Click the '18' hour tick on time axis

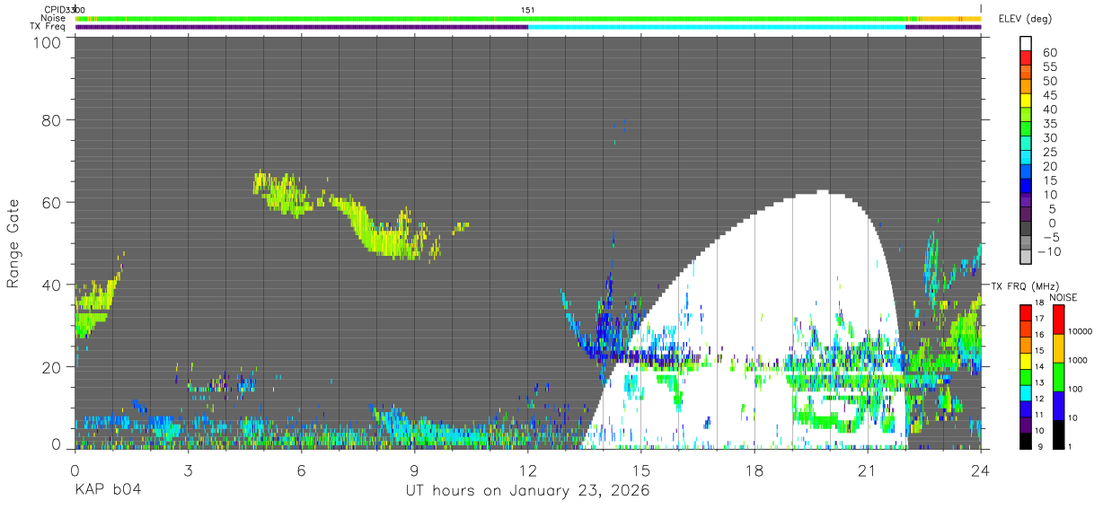coord(754,470)
